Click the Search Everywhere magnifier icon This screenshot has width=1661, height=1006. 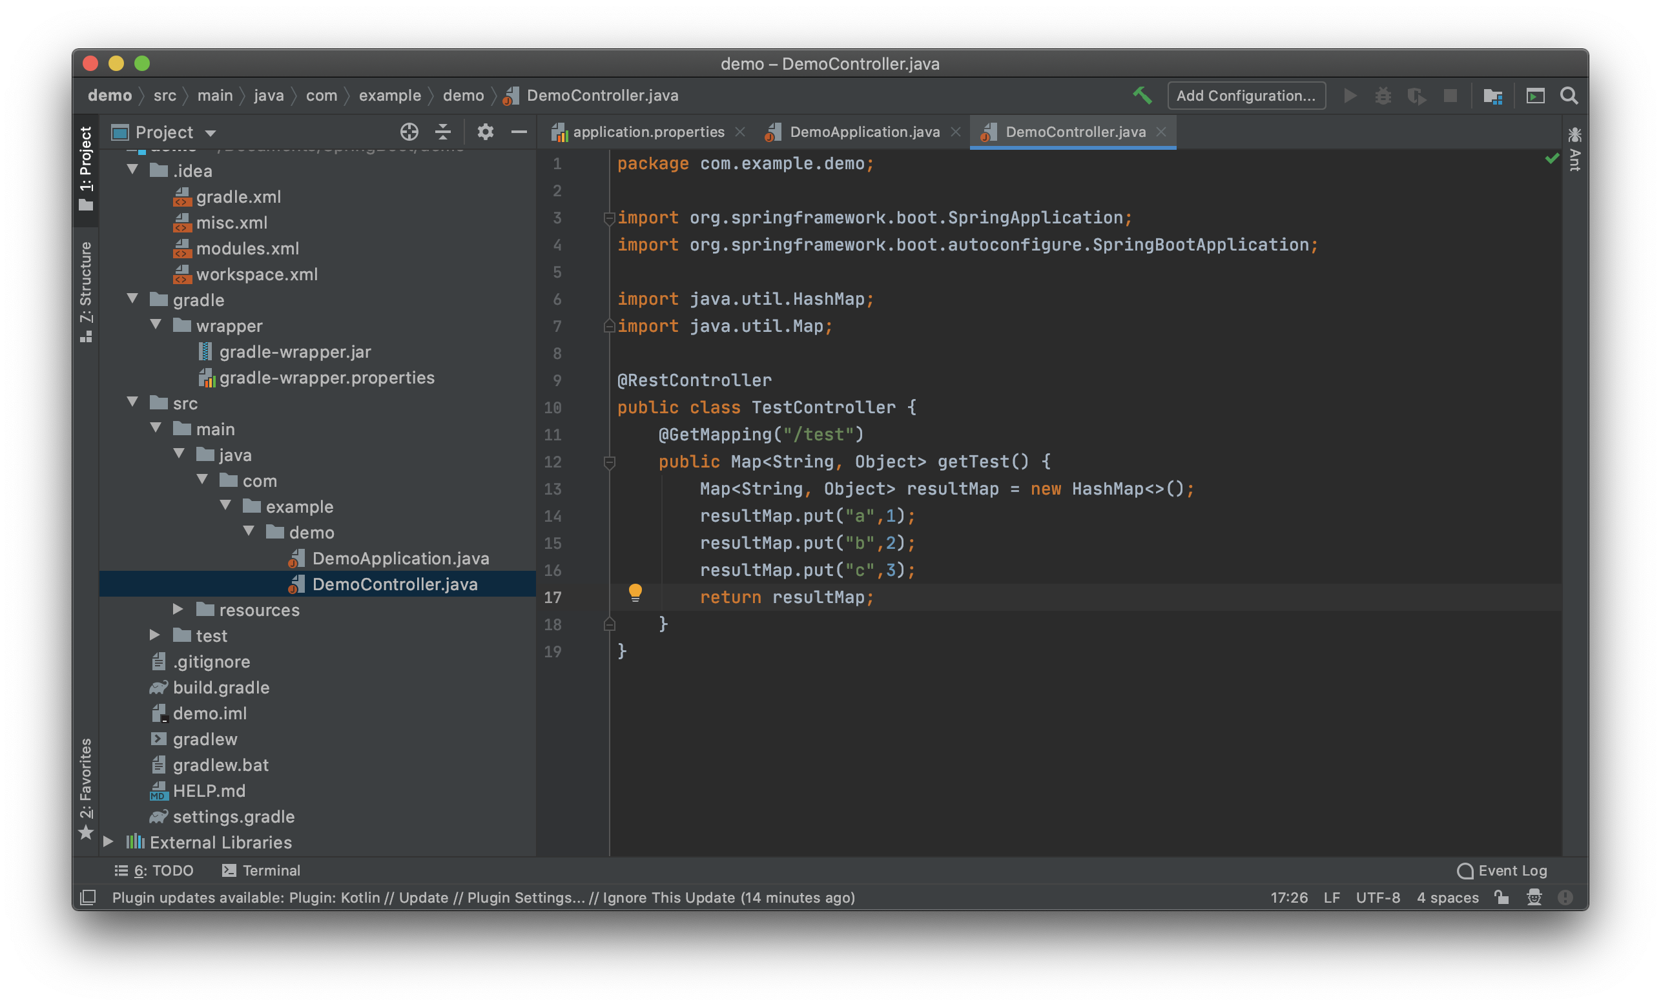(1569, 96)
